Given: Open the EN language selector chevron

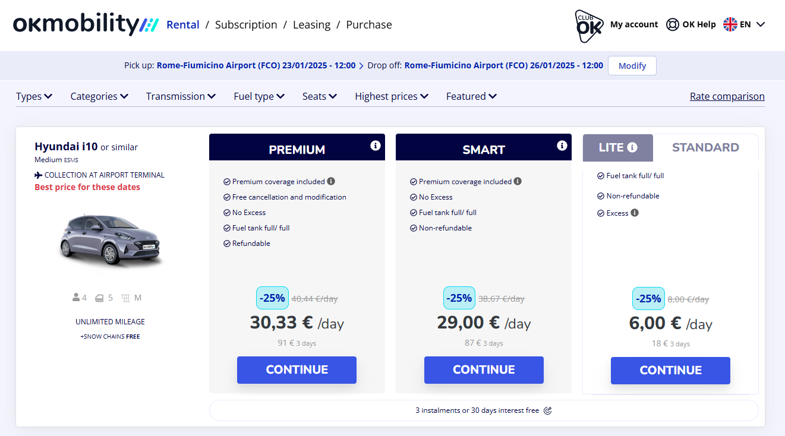Looking at the screenshot, I should coord(760,24).
